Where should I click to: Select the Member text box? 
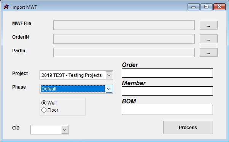(x=167, y=91)
